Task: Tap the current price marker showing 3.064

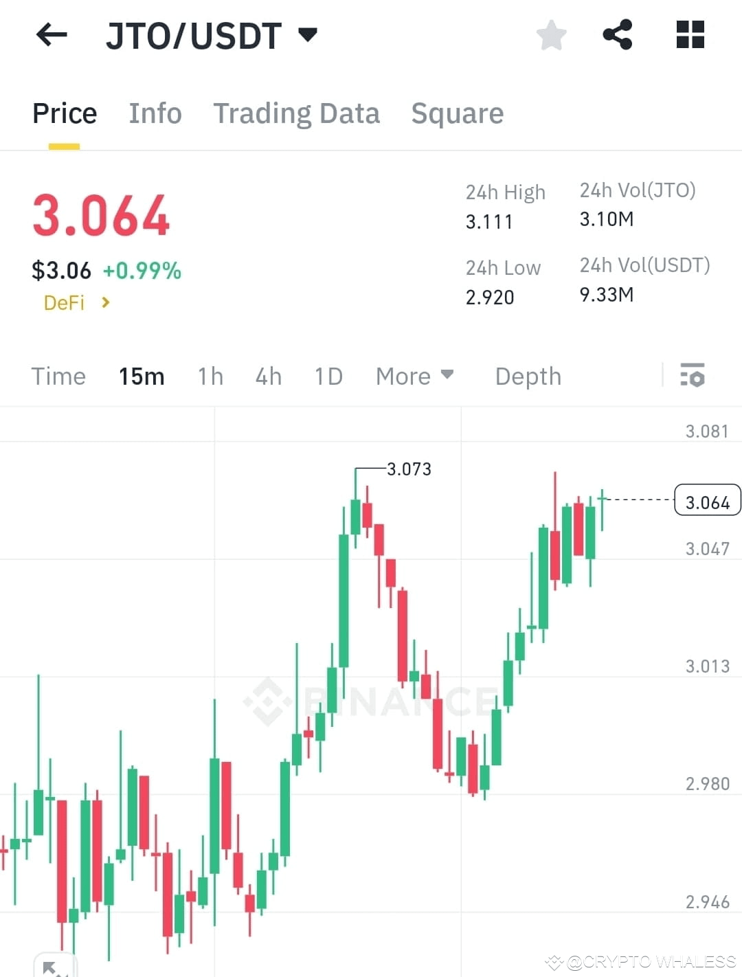Action: [707, 501]
